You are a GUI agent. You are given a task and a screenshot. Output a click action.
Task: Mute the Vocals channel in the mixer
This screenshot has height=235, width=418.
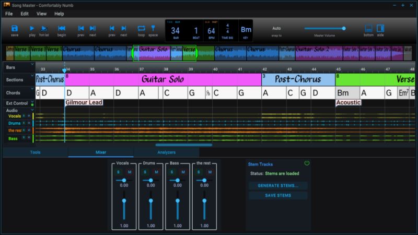[129, 172]
